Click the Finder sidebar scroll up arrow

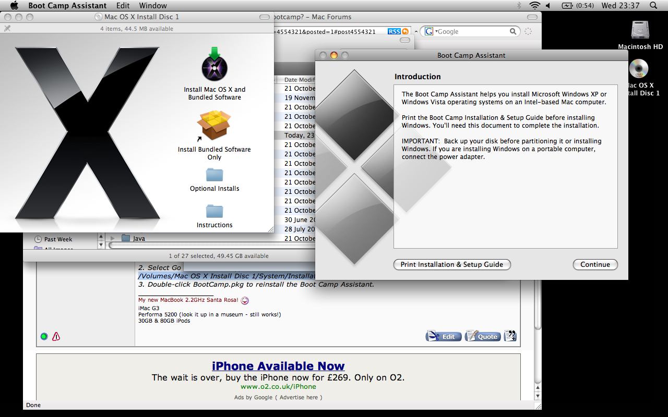coord(101,237)
